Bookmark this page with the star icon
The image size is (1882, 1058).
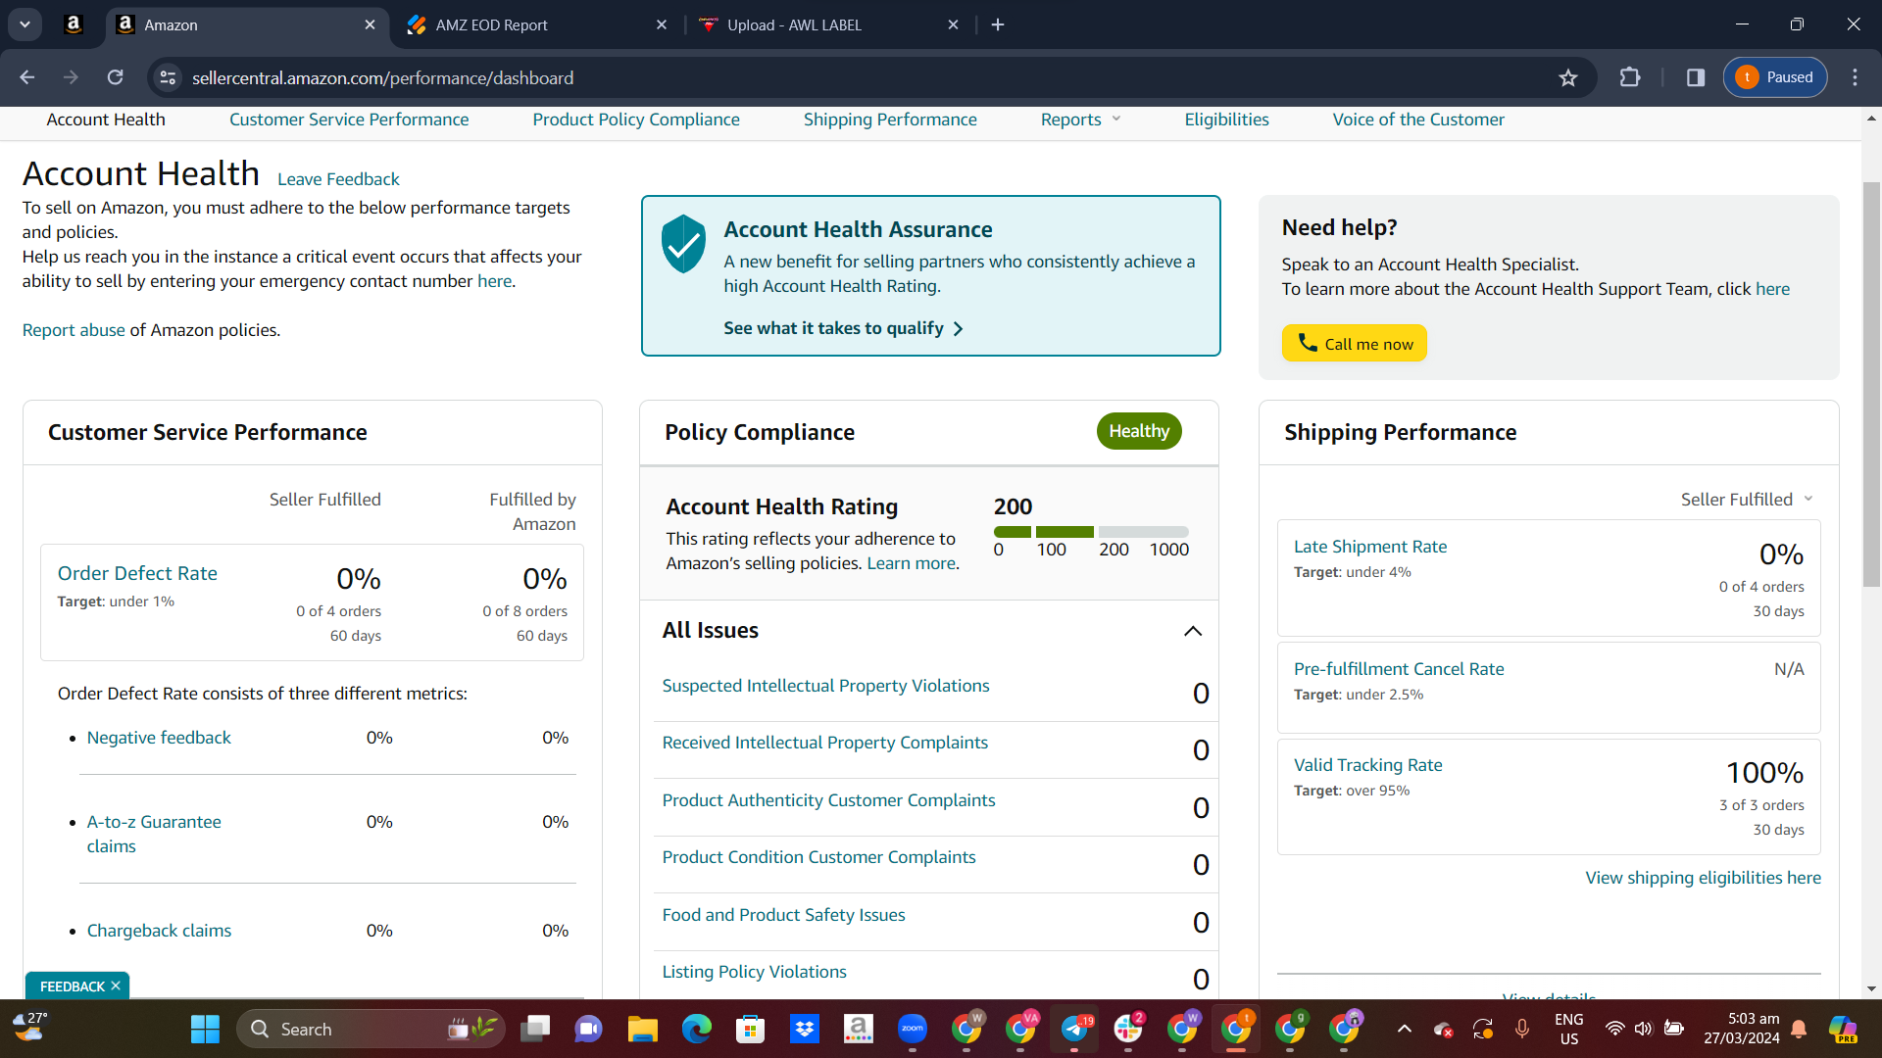click(x=1568, y=77)
